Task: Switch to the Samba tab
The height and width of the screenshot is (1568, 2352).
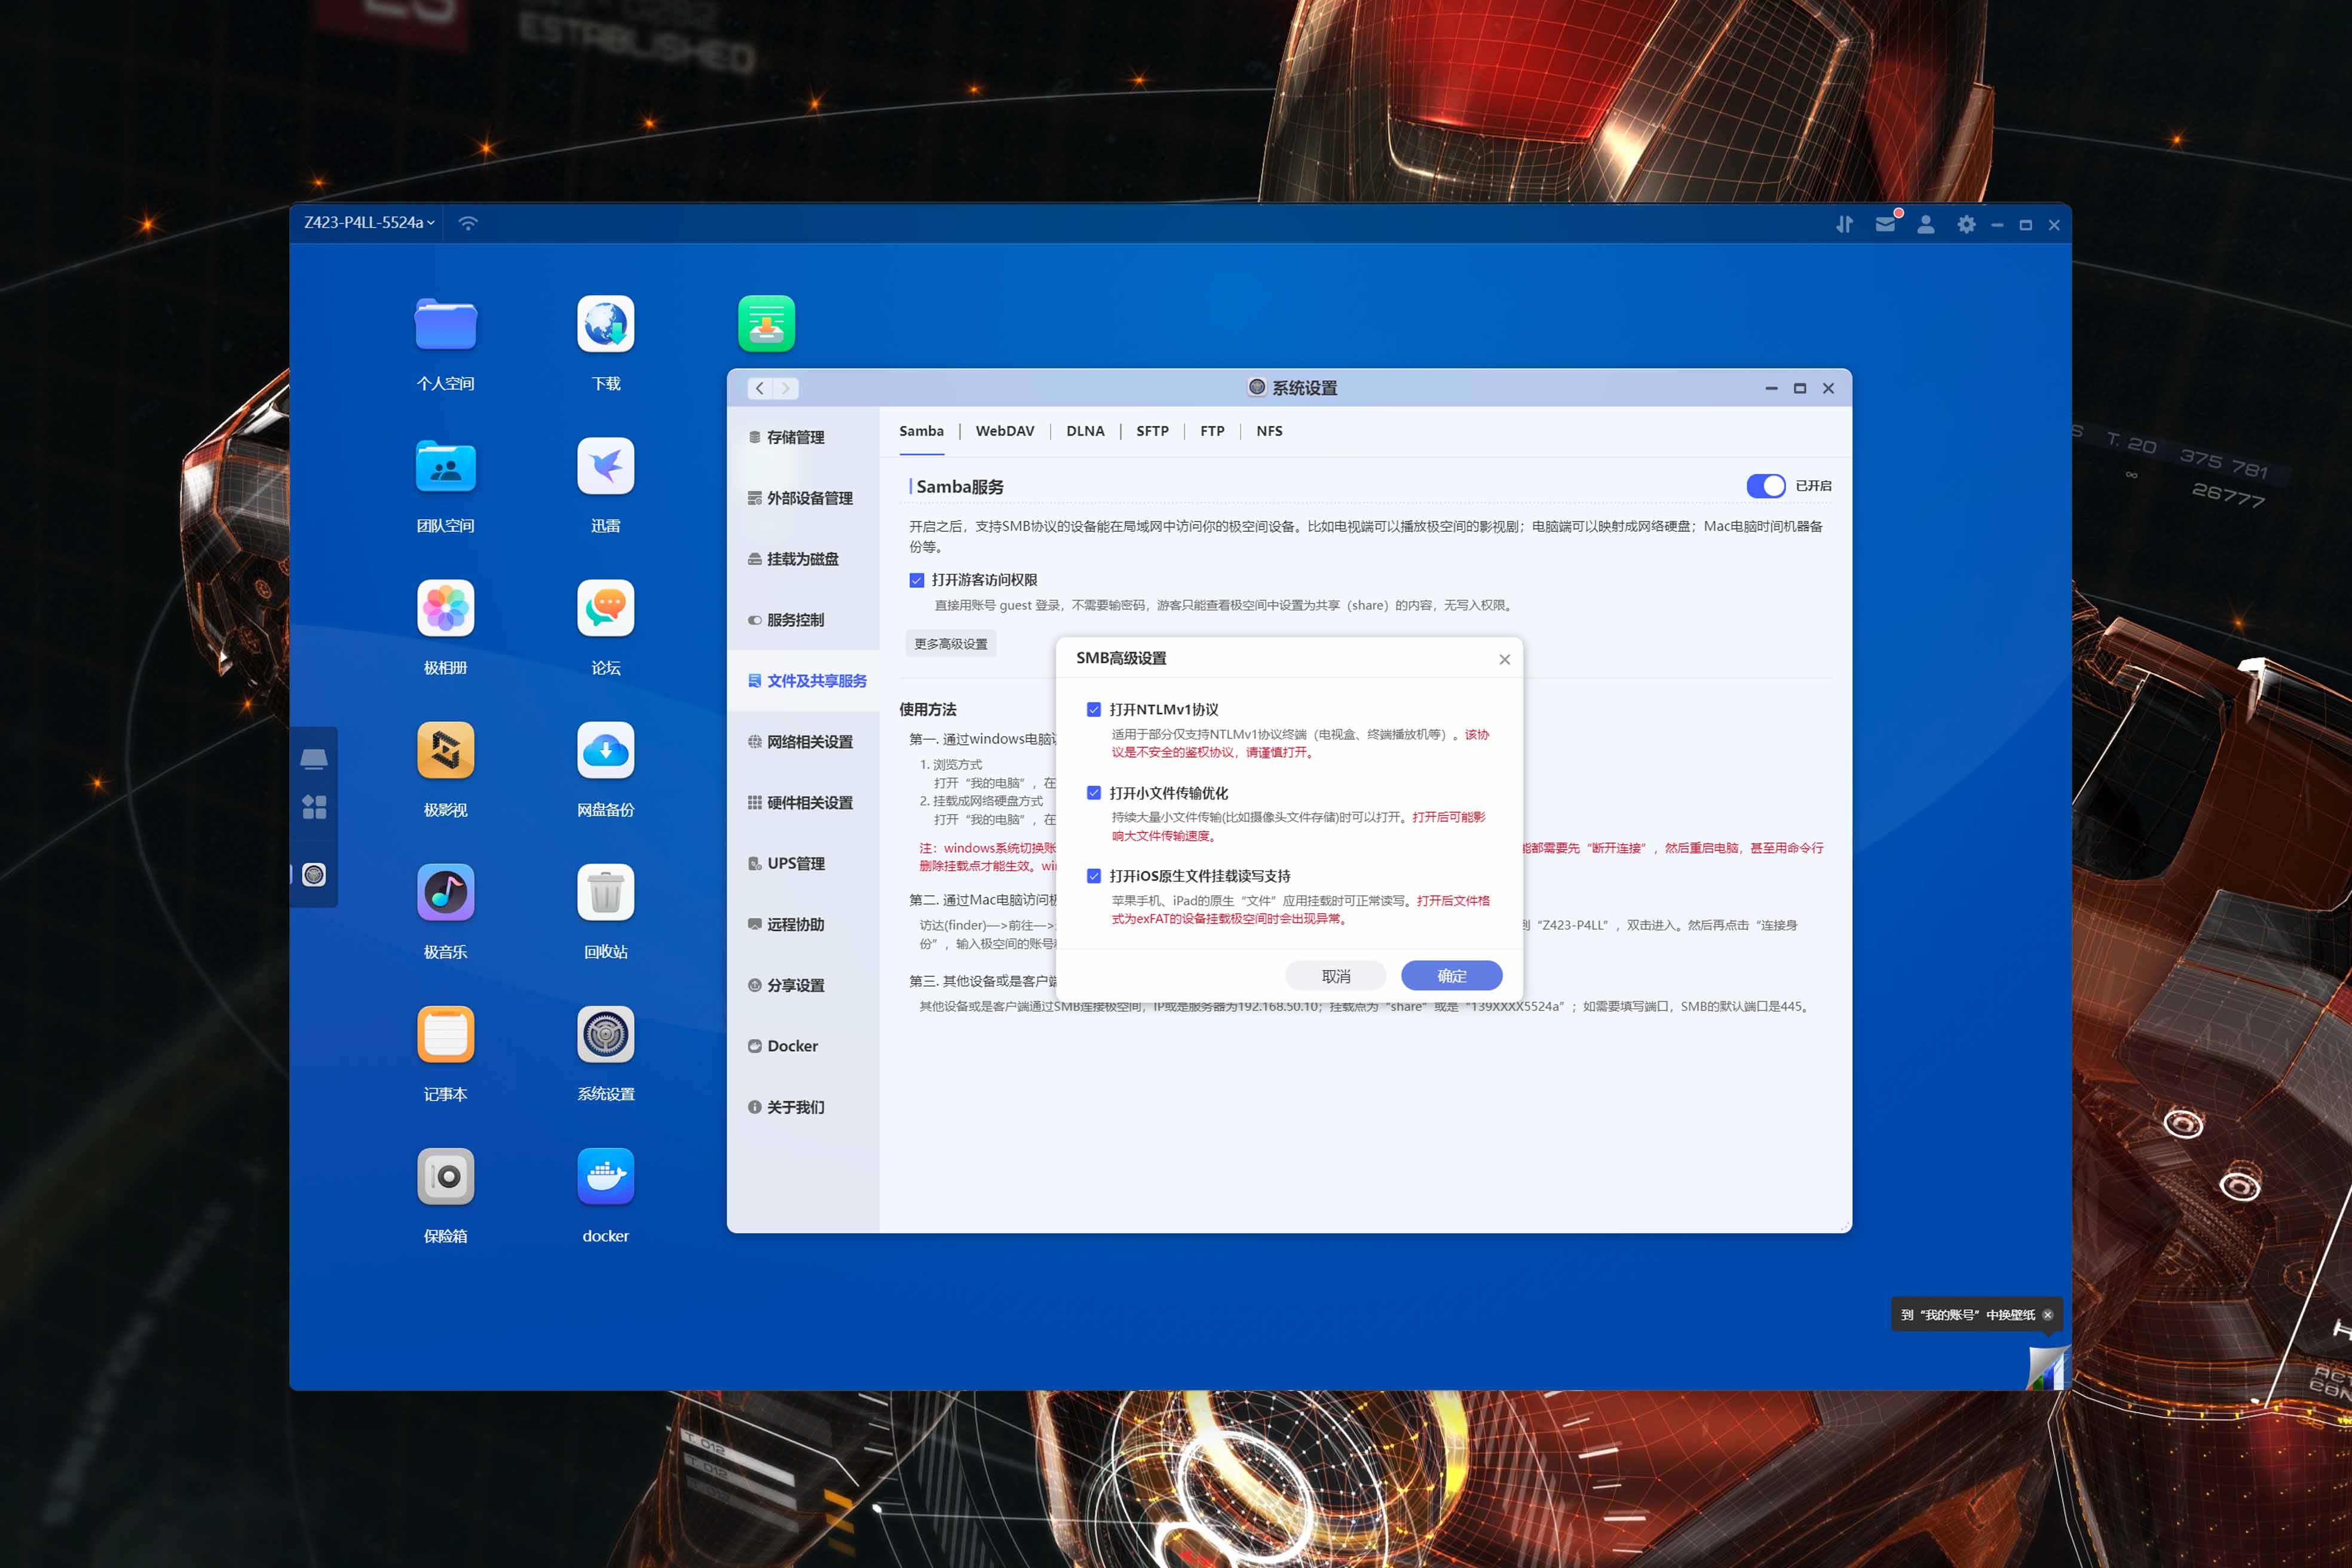Action: pyautogui.click(x=921, y=431)
